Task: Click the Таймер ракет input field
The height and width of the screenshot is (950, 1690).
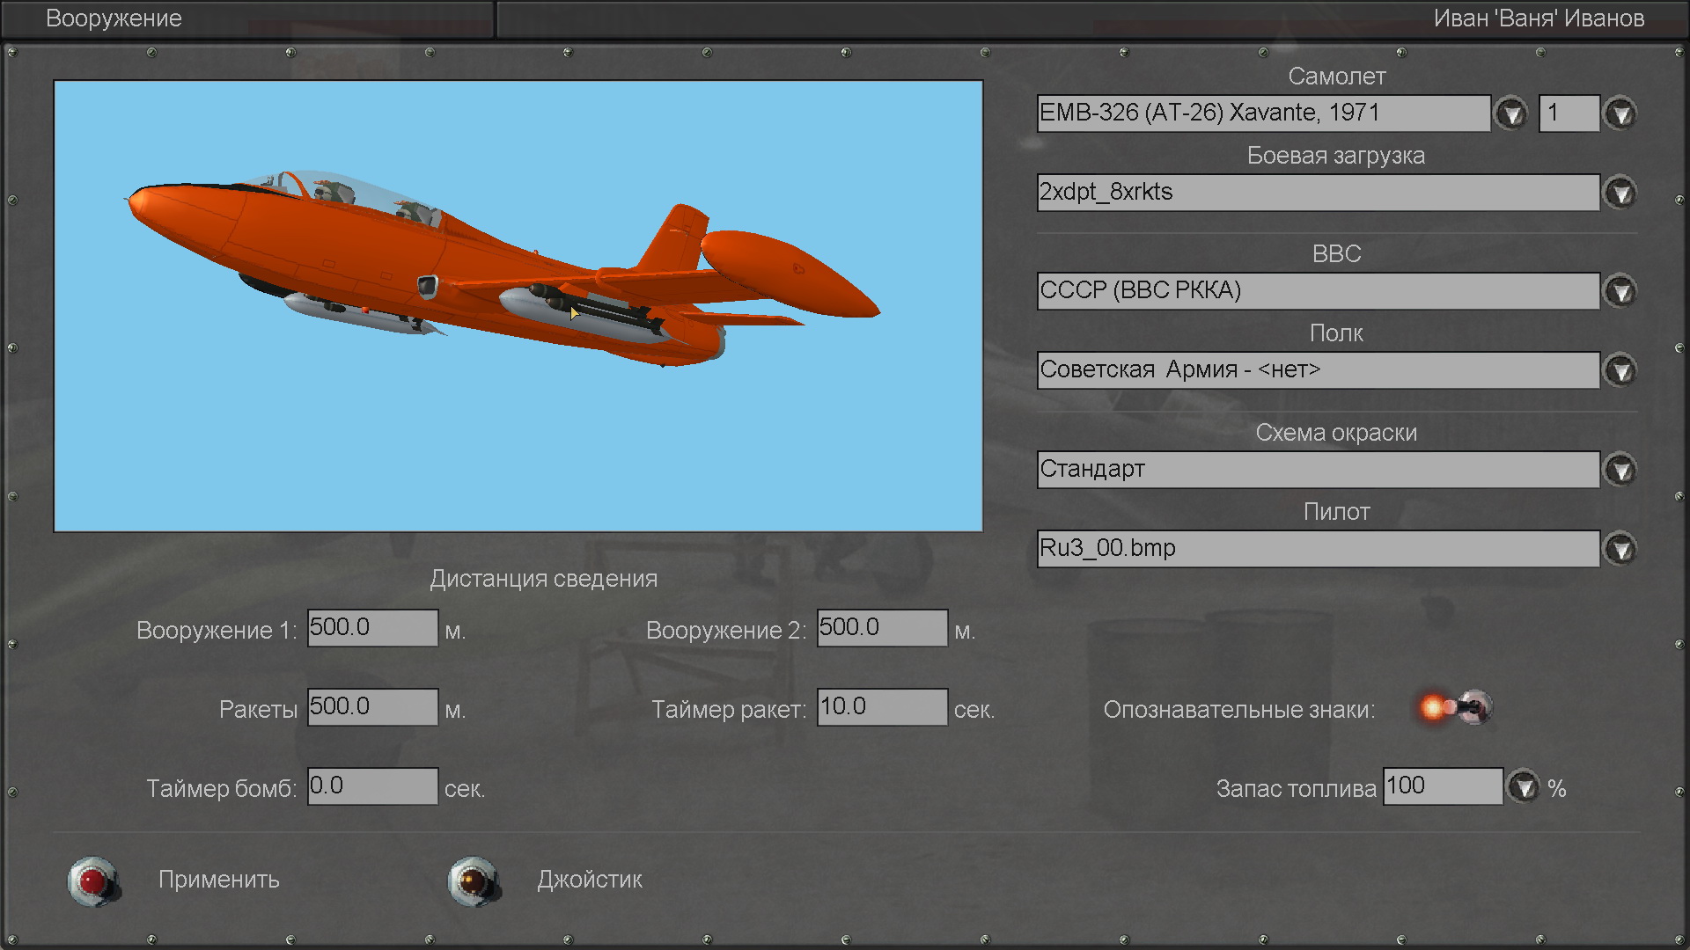Action: click(x=882, y=707)
